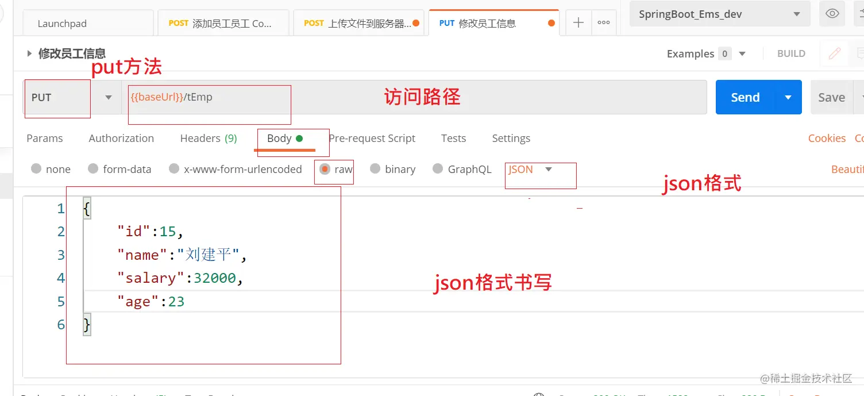Open the Headers (9) tab

209,138
